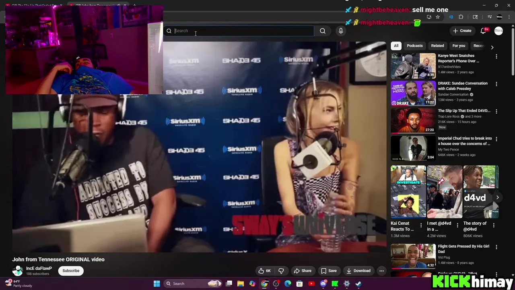Open Discord from taskbar
Viewport: 515px width, 290px height.
point(323,284)
